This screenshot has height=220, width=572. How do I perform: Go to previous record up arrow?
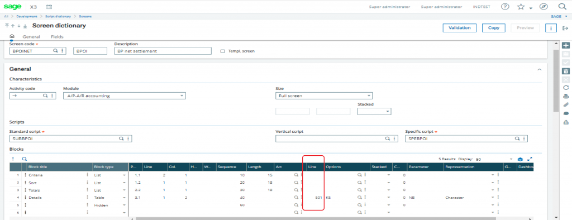13,26
